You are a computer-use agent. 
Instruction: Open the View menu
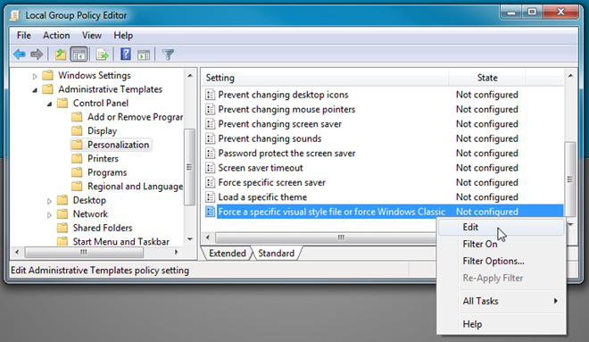pos(92,36)
